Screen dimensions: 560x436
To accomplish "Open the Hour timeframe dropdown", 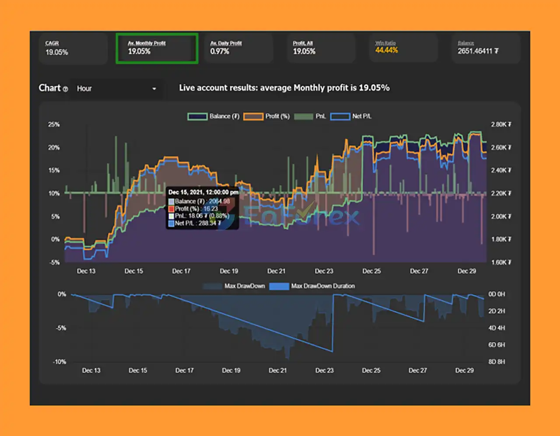I will 116,89.
